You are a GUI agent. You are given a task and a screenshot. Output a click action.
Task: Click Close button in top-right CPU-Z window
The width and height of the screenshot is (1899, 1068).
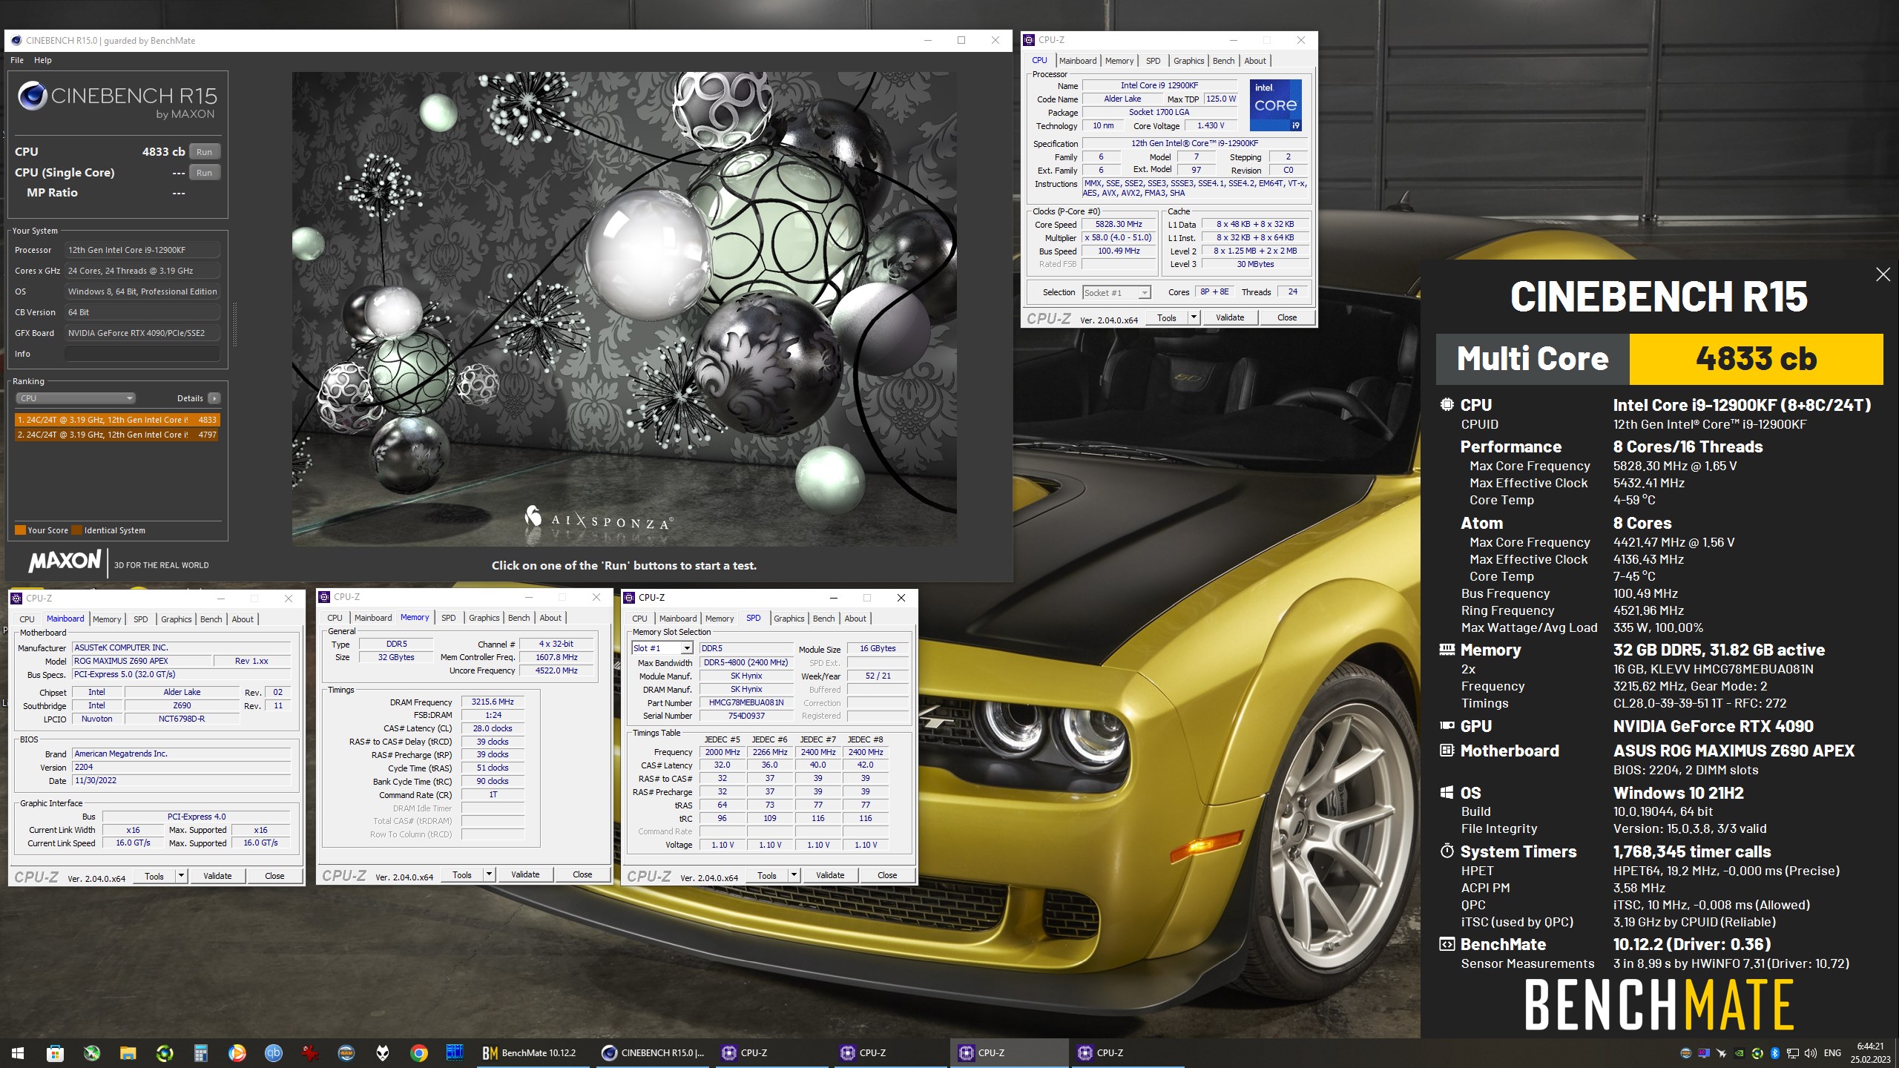1287,317
